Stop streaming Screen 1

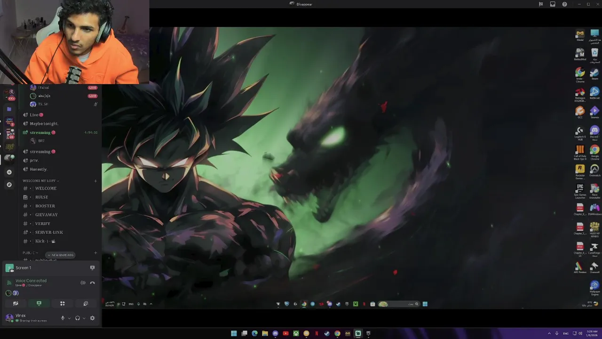click(x=92, y=267)
